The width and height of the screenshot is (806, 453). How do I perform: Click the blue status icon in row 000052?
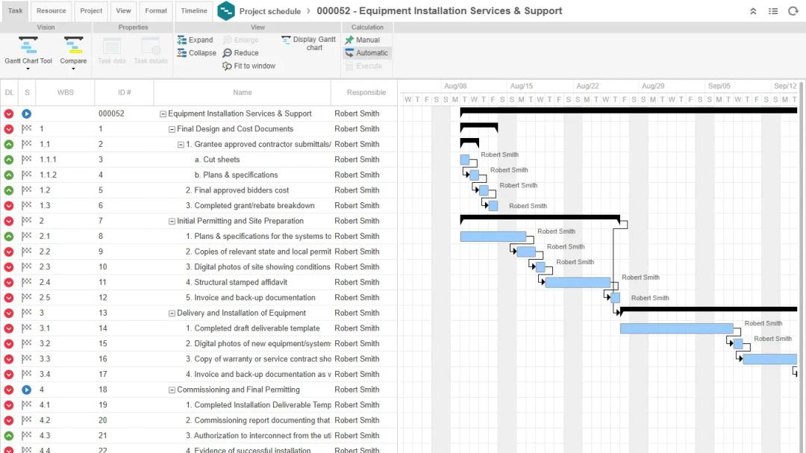point(27,114)
